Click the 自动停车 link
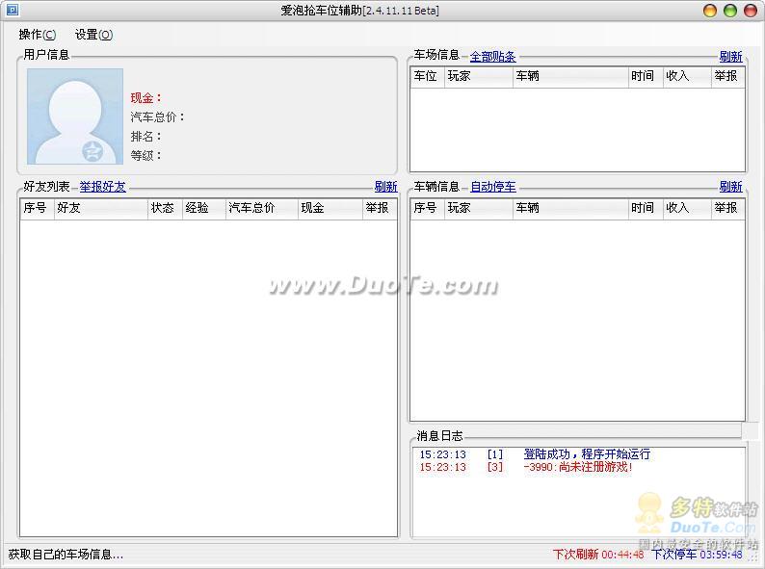The width and height of the screenshot is (765, 569). point(492,187)
